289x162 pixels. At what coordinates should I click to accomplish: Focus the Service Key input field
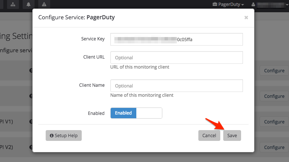pos(176,39)
